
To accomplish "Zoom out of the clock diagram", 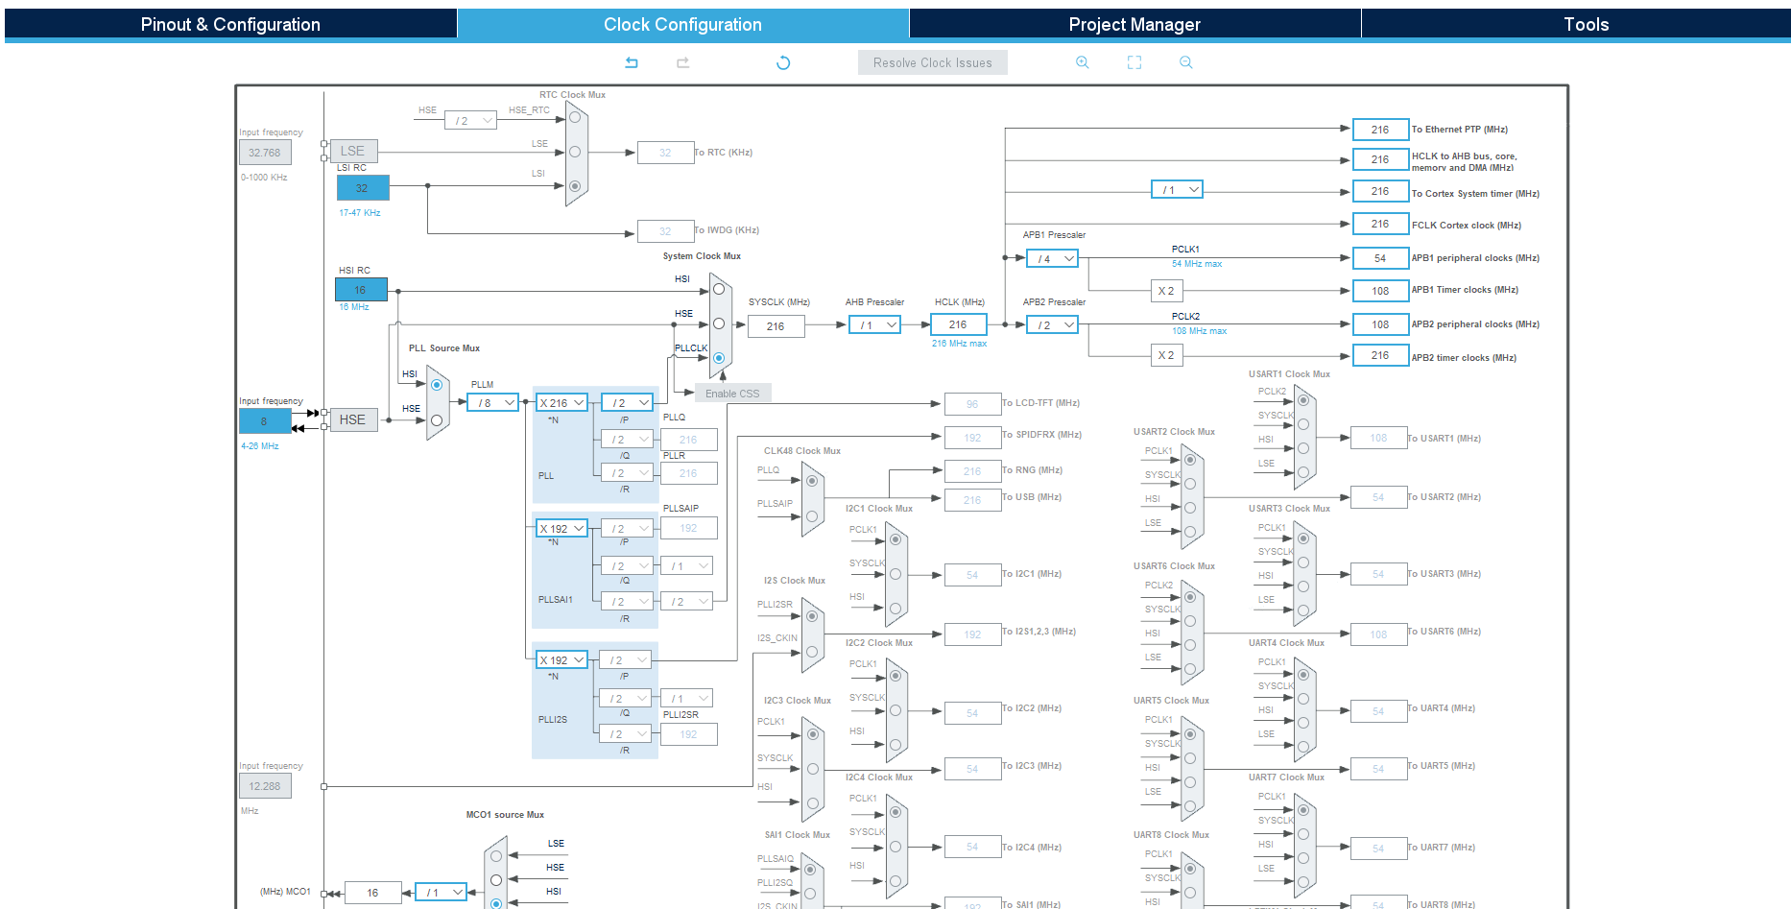I will click(1186, 62).
